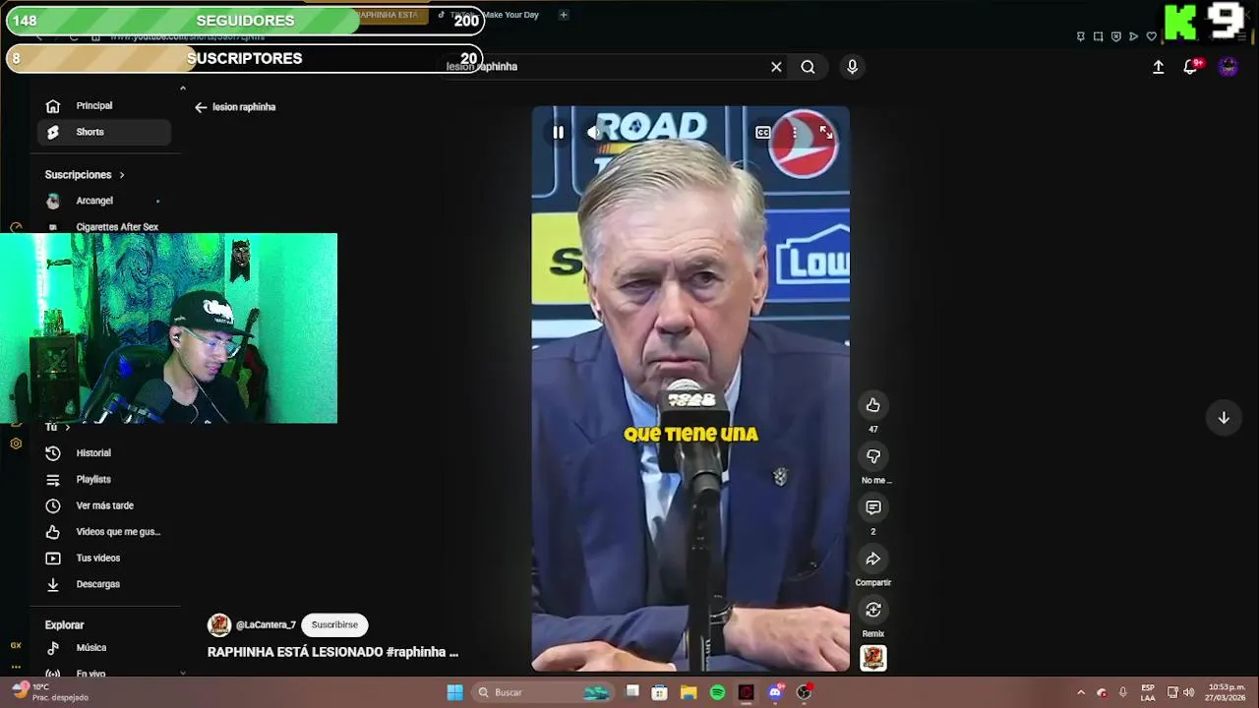This screenshot has width=1259, height=708.
Task: Open Ver más tarde list
Action: [104, 505]
